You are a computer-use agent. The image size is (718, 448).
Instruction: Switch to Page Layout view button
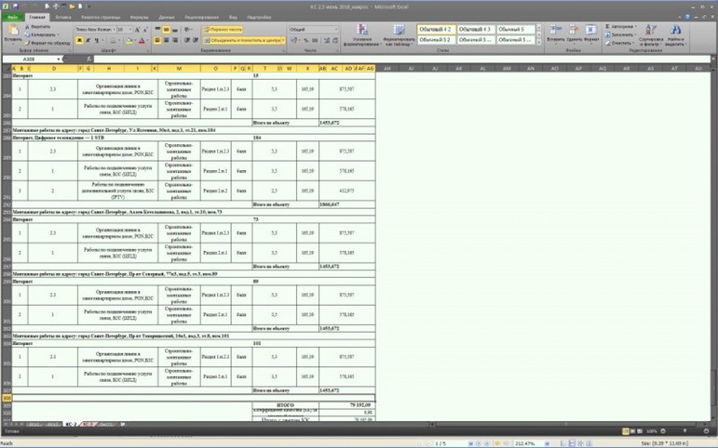633,431
